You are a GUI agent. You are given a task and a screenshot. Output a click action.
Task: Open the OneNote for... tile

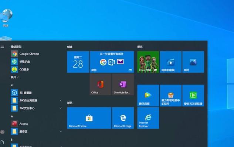pos(123,85)
